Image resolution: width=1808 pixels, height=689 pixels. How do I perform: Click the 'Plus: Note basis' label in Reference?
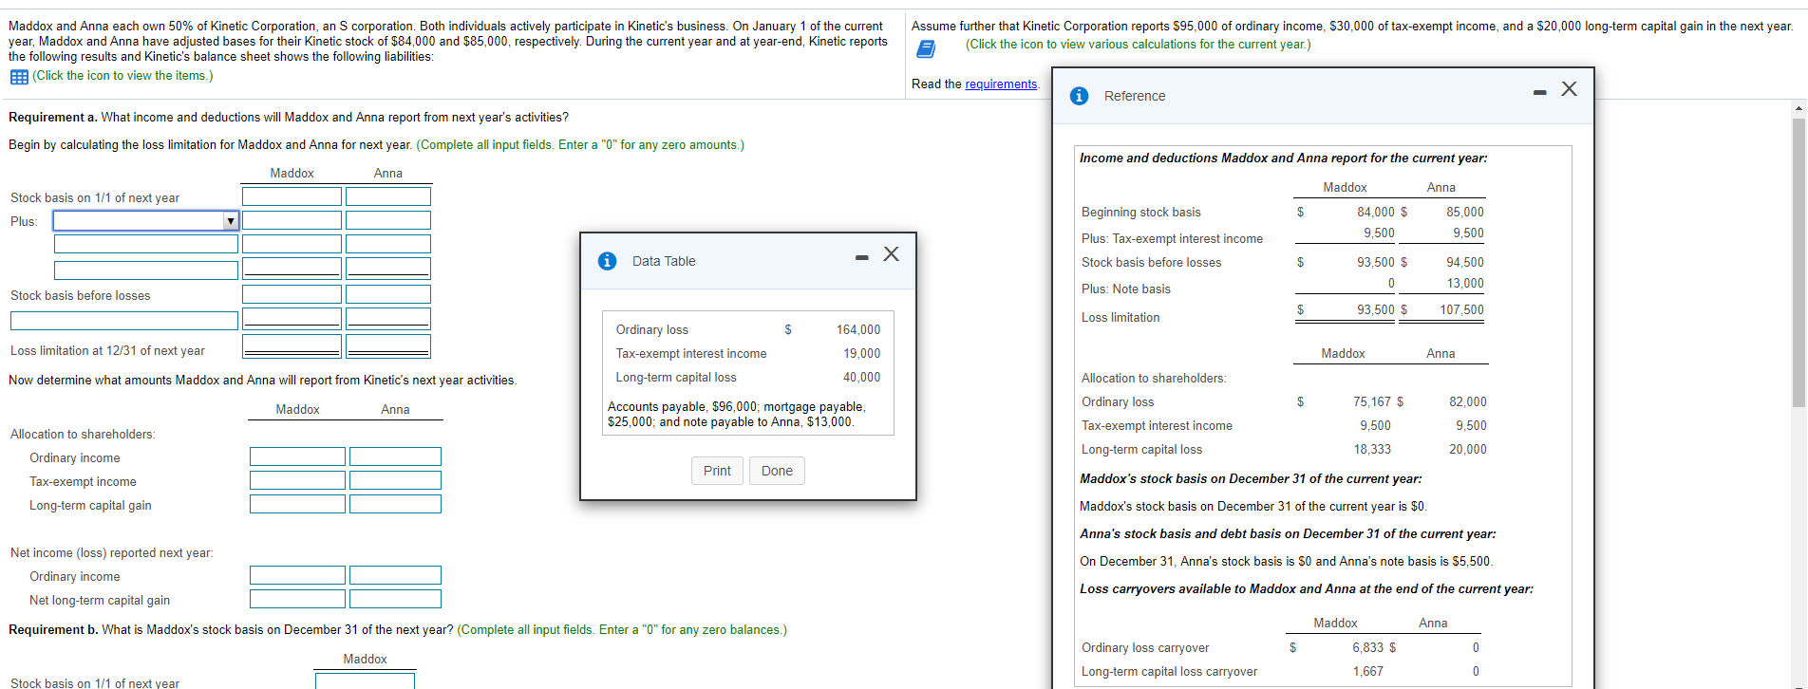tap(1126, 289)
